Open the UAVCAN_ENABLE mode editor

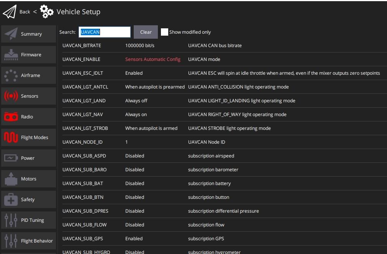(x=153, y=59)
